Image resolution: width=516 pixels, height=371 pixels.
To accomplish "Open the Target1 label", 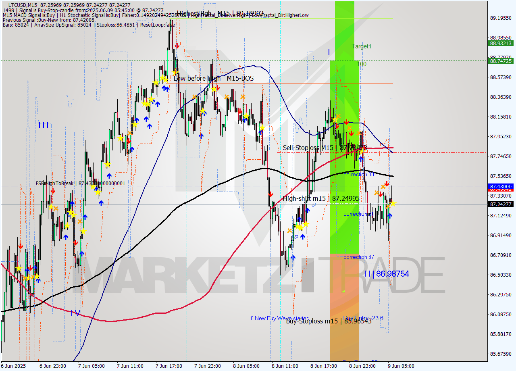I will pyautogui.click(x=361, y=47).
